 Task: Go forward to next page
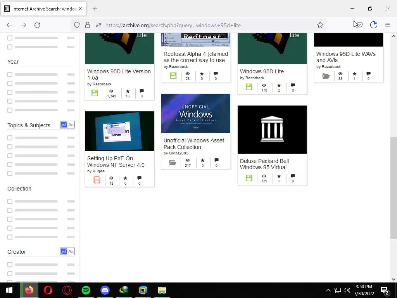[23, 25]
